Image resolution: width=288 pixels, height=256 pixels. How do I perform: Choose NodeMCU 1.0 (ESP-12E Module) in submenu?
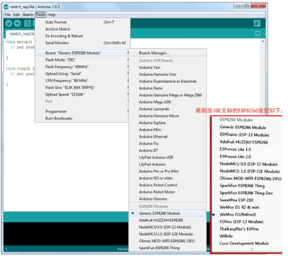point(167,234)
